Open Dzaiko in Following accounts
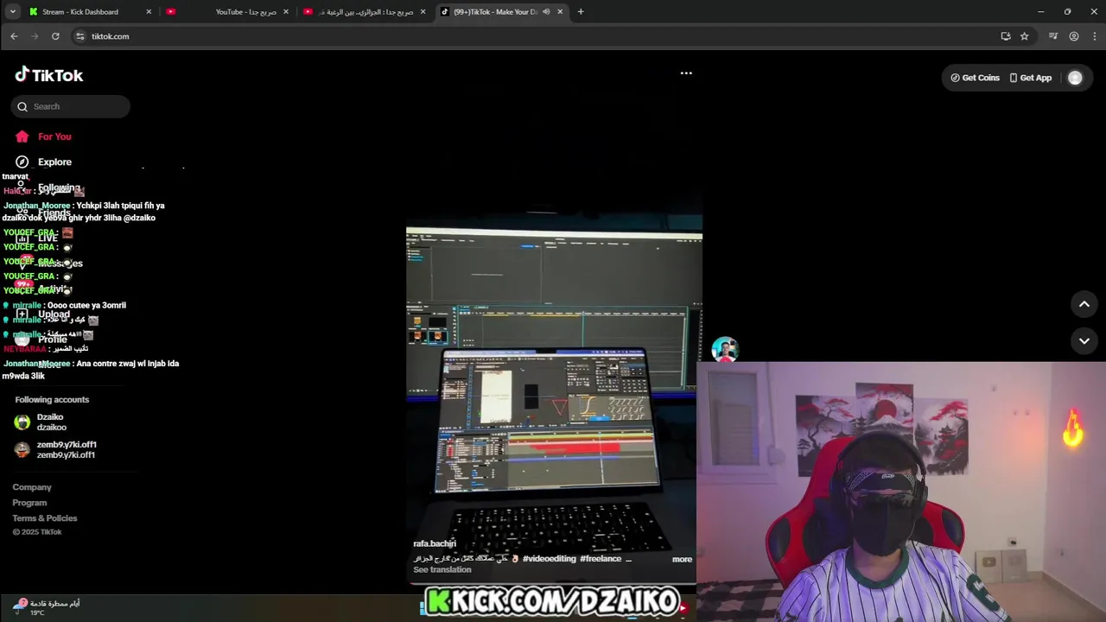Viewport: 1106px width, 622px height. pos(52,422)
